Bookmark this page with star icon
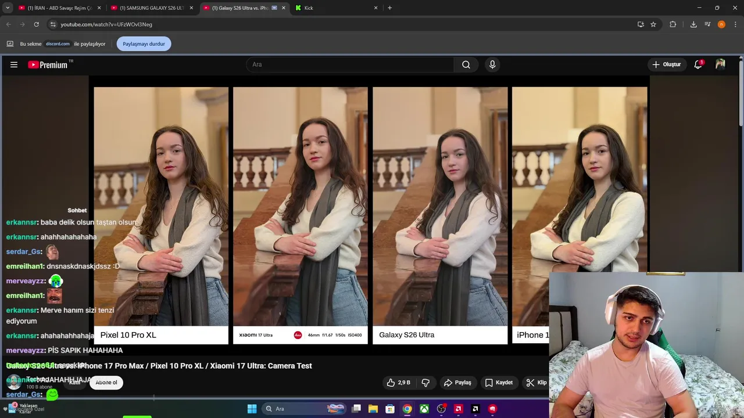Viewport: 744px width, 418px height. click(653, 24)
